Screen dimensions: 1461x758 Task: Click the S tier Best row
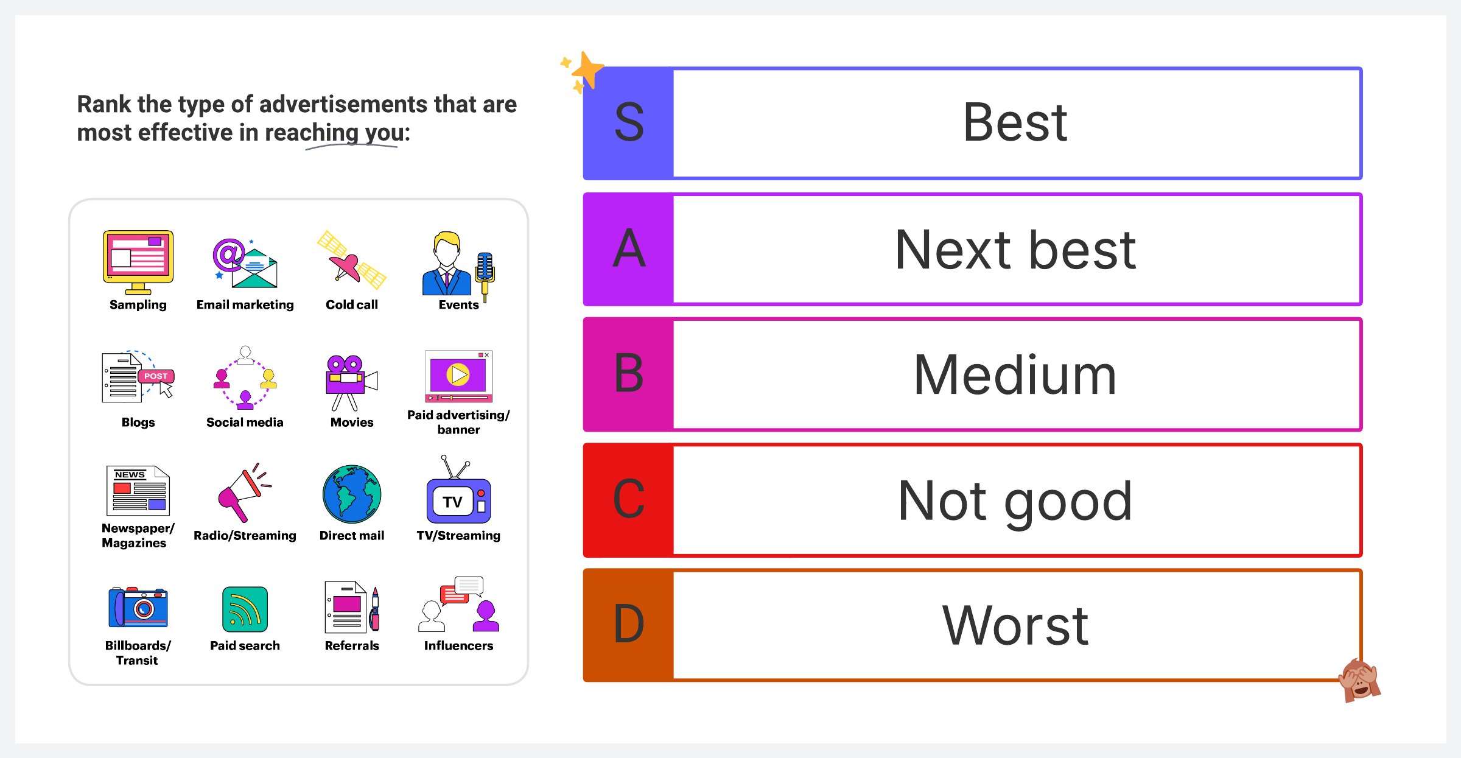point(972,123)
